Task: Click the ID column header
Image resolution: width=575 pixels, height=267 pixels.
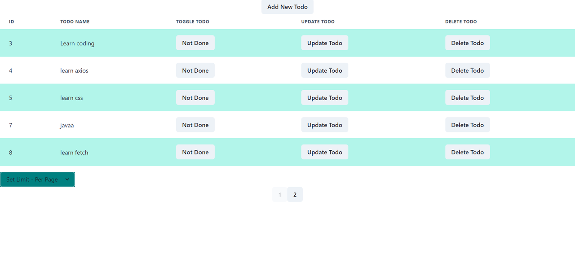Action: 12,22
